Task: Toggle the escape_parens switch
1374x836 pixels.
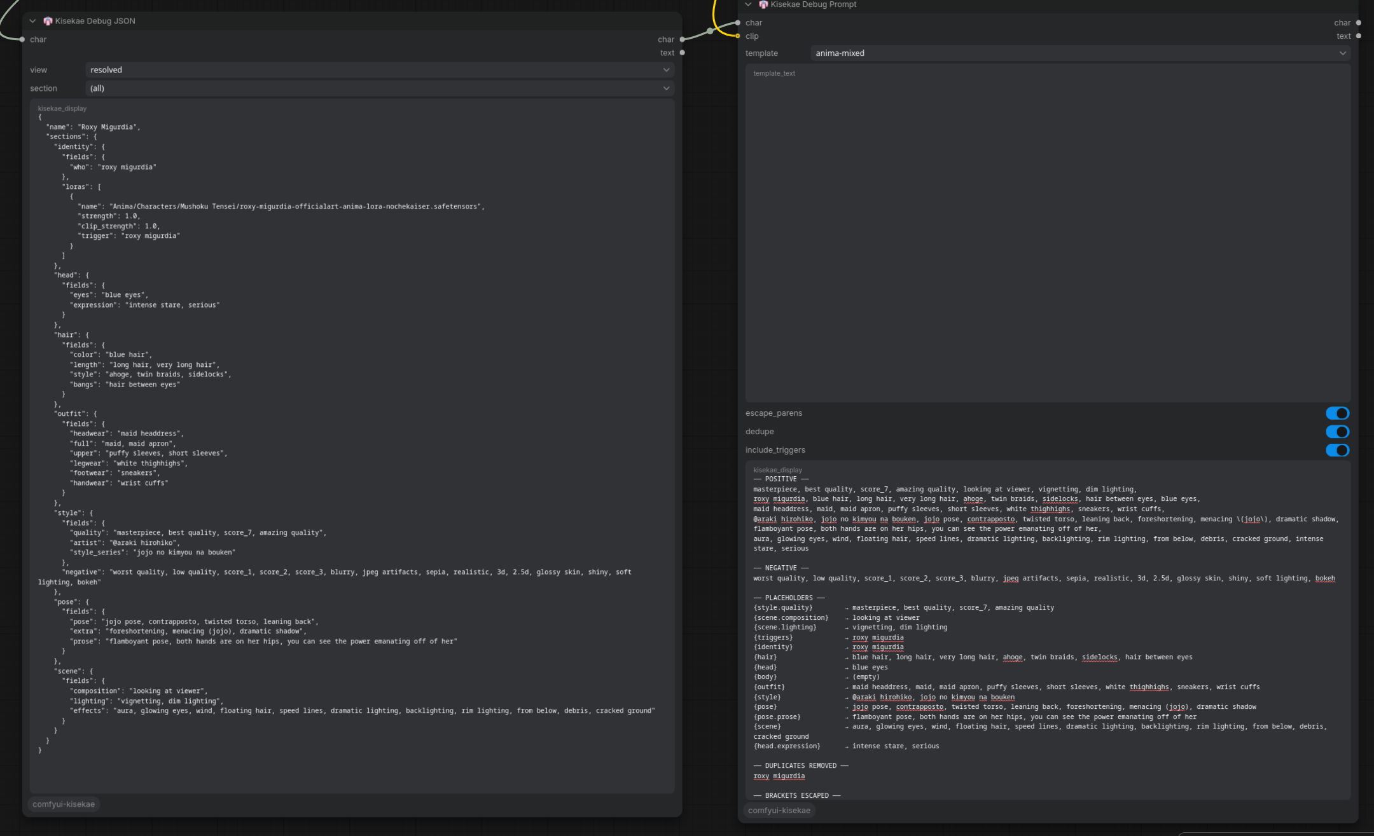Action: (x=1337, y=413)
